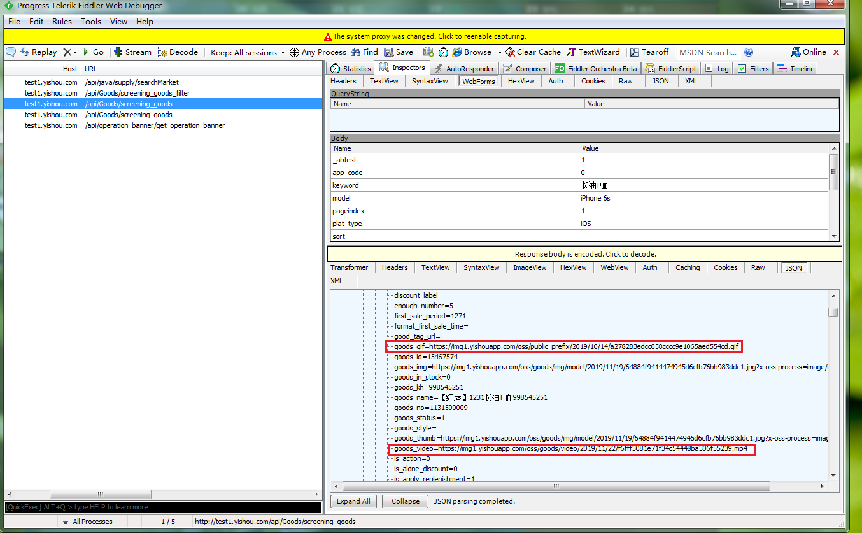Click the Online status indicator
This screenshot has width=862, height=533.
809,52
